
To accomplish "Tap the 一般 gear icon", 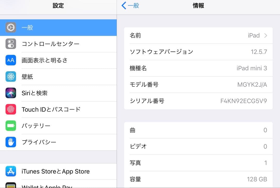I will pos(11,27).
